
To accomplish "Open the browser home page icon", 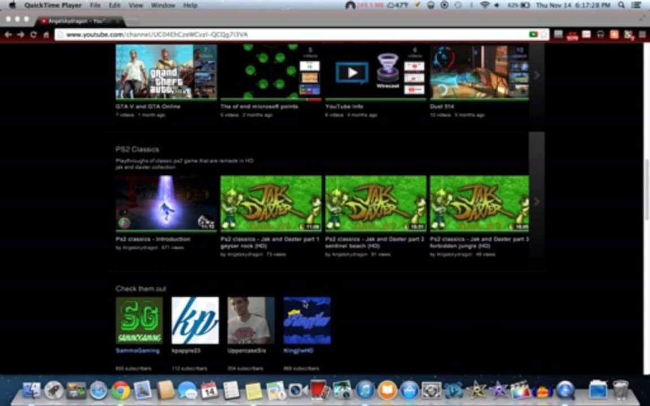I will pos(46,35).
